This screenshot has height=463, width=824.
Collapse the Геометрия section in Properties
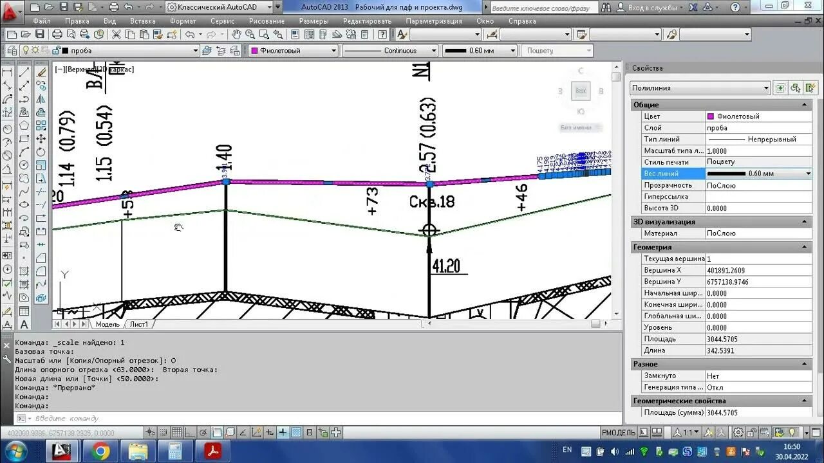pos(804,247)
